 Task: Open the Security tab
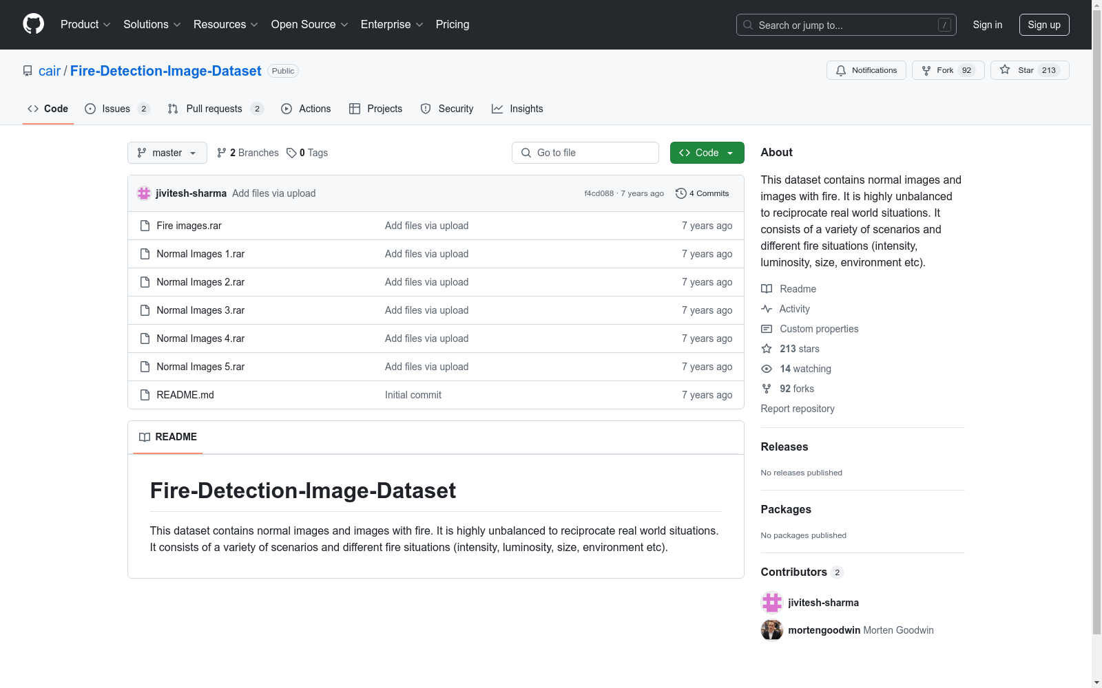click(447, 109)
